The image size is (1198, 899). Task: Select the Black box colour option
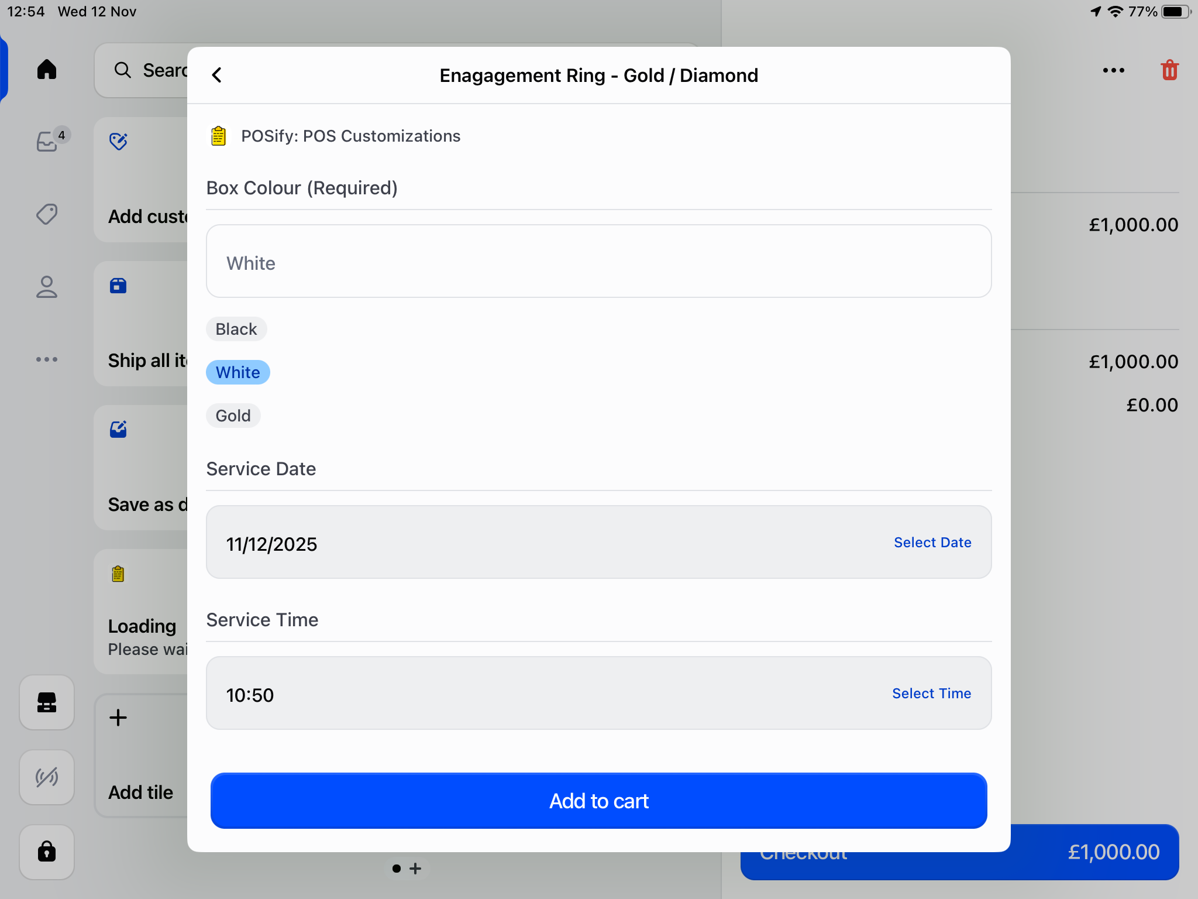(236, 329)
